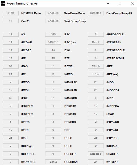Screen dimensions: 137x165
Task: Select the tRAS value field
Action: pos(11,66)
